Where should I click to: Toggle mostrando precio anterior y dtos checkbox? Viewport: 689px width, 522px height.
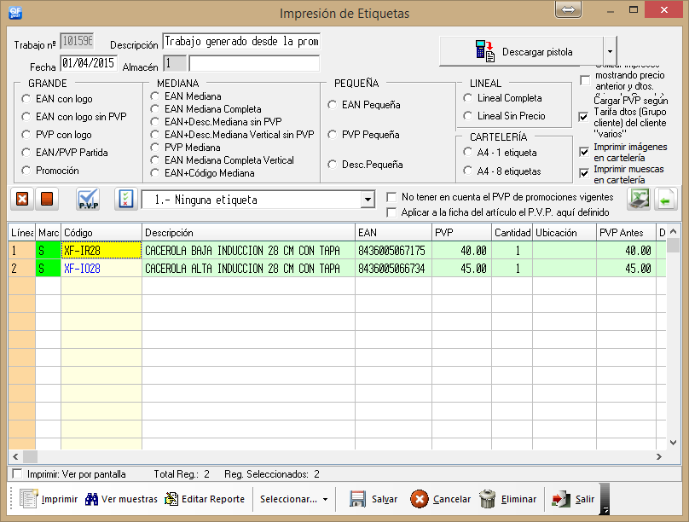(x=585, y=80)
